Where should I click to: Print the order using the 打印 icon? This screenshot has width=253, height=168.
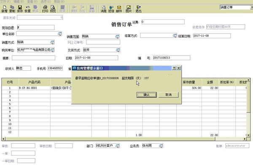pyautogui.click(x=45, y=9)
